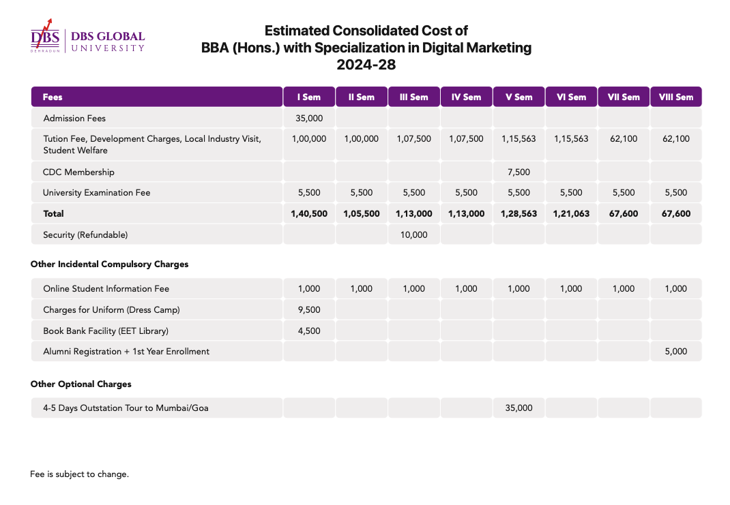Click the '2024-28' title line
This screenshot has width=730, height=505.
click(x=366, y=64)
